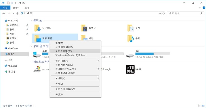Viewport: 206px width, 108px height.
Task: Click the (E:) drive usage bar
Action: point(153,54)
